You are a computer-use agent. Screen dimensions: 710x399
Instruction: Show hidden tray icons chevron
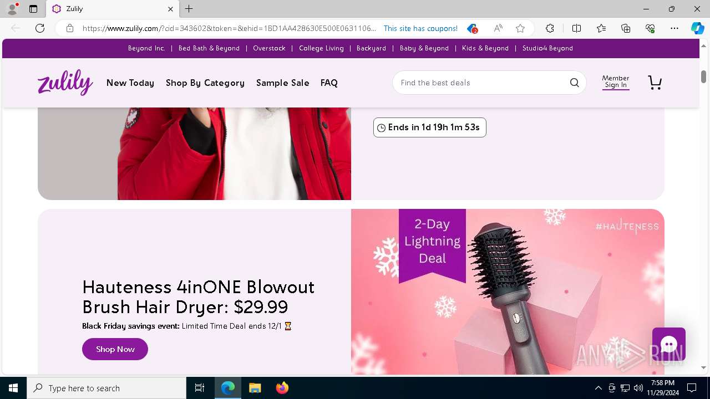(x=598, y=388)
